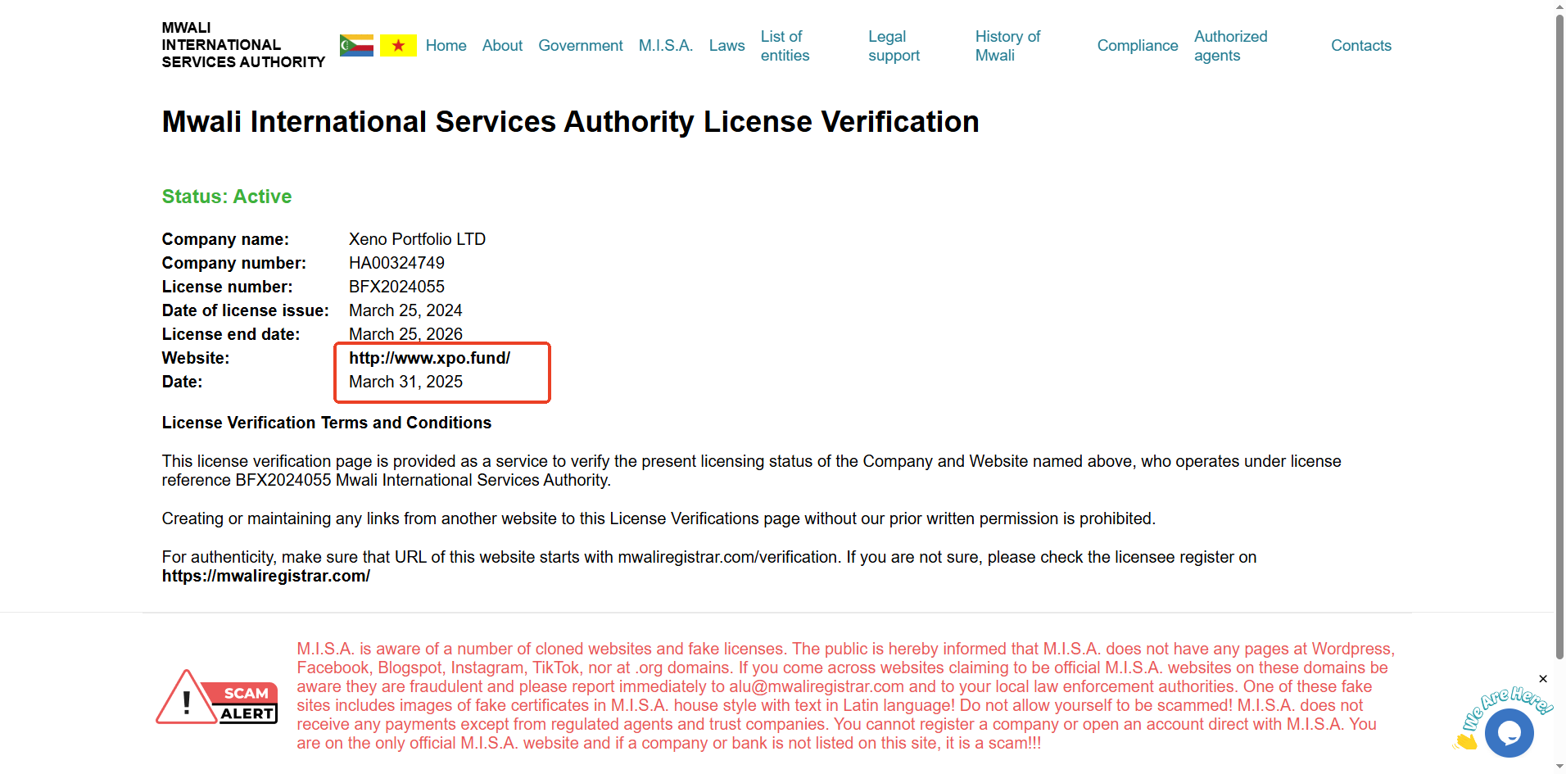Viewport: 1566px width, 774px height.
Task: Click the 'Company name:' label
Action: point(225,239)
